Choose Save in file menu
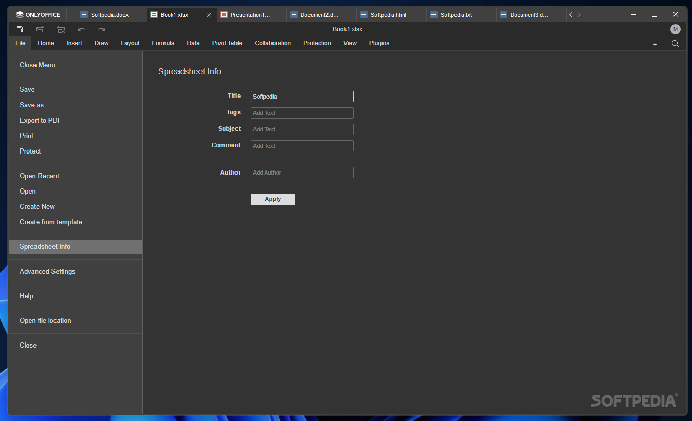The width and height of the screenshot is (692, 421). [x=76, y=90]
